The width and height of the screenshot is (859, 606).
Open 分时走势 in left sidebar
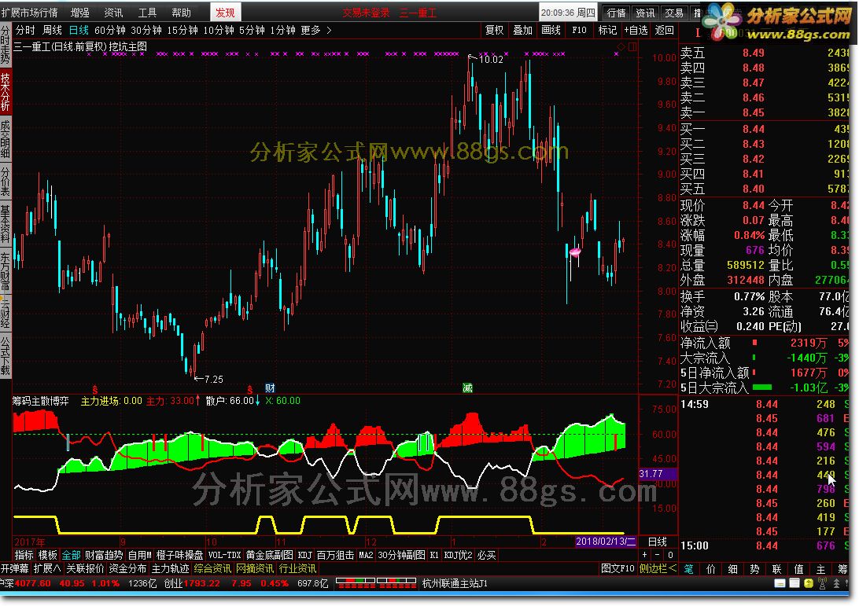5,44
